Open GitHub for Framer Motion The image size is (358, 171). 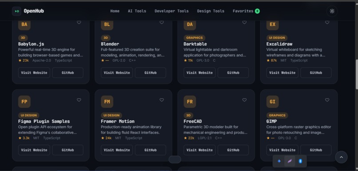point(151,150)
